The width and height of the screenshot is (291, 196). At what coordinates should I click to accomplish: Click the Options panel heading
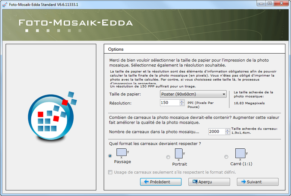(116, 49)
